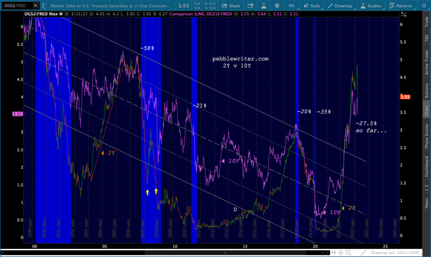Select the line drawing tool at bottom
This screenshot has height=257, width=431.
(363, 253)
